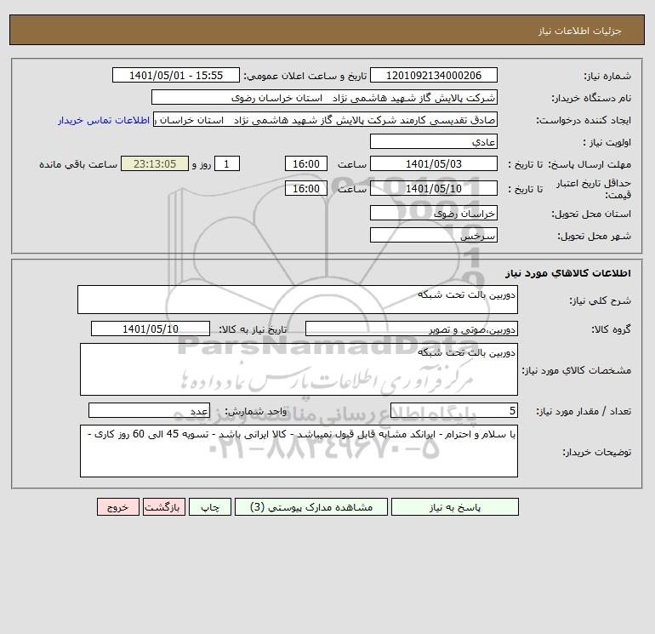Click the پاسخ به نیاز button
This screenshot has width=655, height=634.
click(455, 507)
